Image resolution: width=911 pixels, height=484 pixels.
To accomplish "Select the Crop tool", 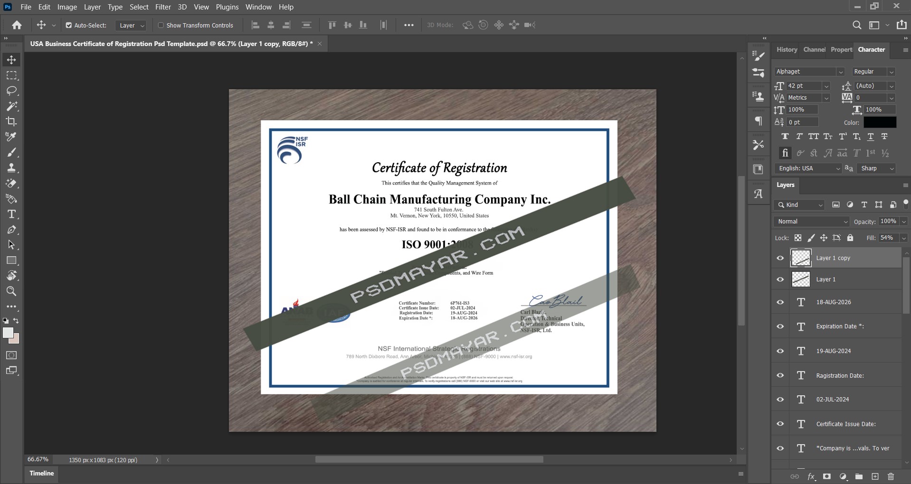I will coord(11,121).
